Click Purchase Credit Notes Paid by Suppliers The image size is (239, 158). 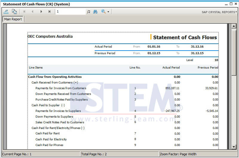pos(62,100)
